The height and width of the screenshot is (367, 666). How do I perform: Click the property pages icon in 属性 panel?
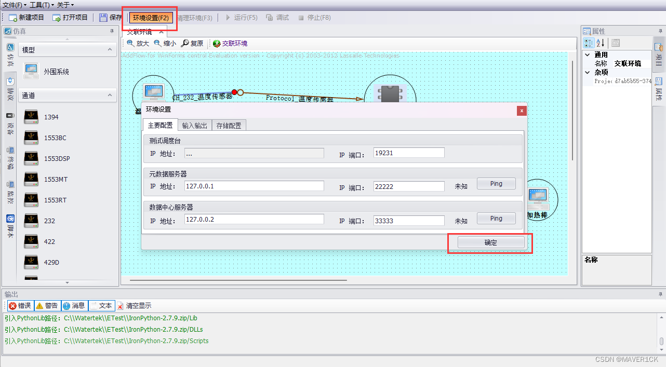[616, 43]
